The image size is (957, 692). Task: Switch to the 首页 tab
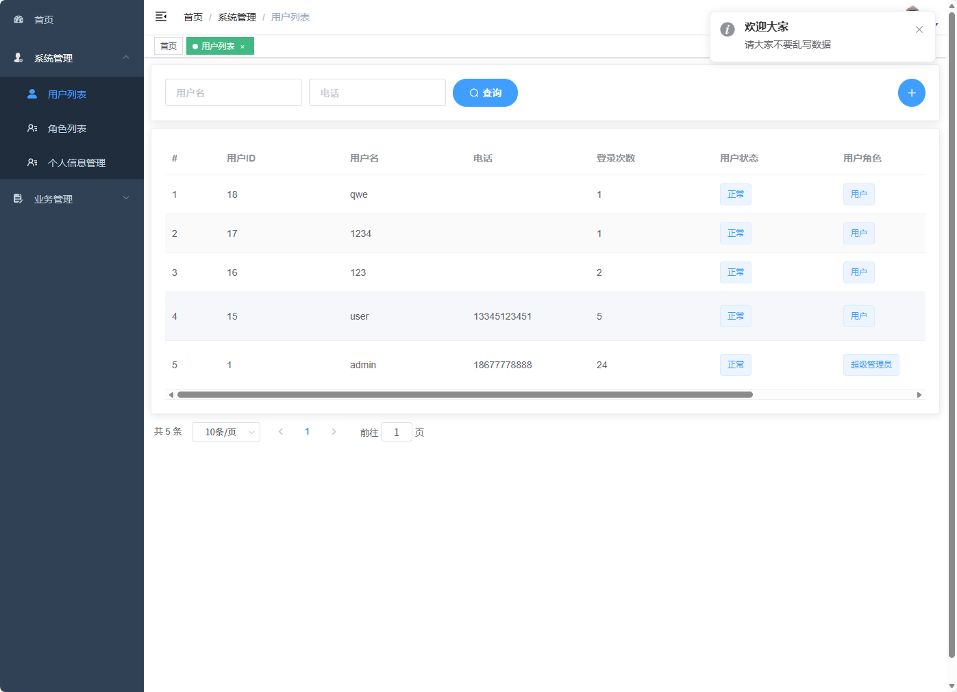click(169, 46)
